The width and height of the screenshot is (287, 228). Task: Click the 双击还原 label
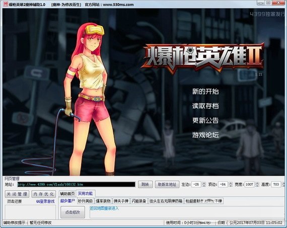pyautogui.click(x=14, y=201)
